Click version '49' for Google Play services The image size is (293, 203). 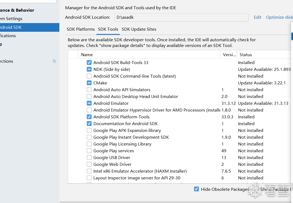pos(224,151)
